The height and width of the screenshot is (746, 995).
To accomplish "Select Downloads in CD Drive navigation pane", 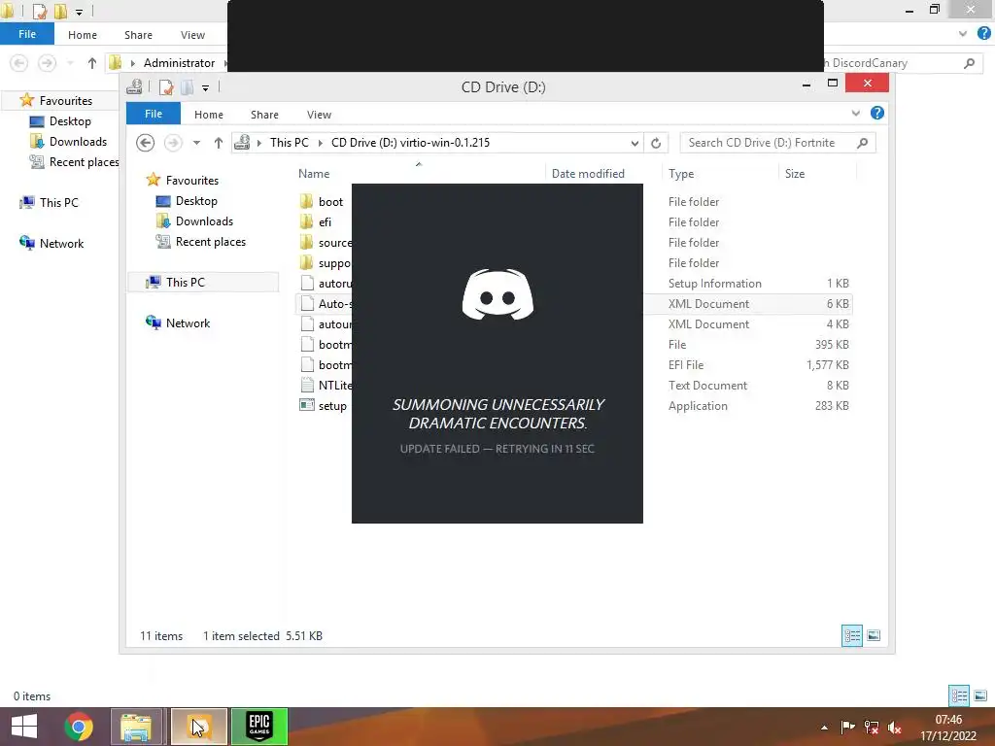I will [204, 221].
